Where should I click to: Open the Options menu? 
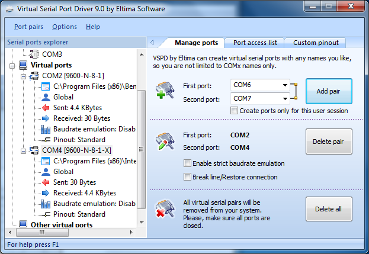coord(65,27)
